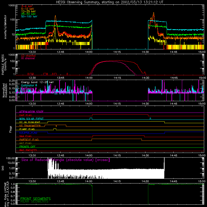
Task: Select the 3-6 keV legend label
Action: point(27,6)
